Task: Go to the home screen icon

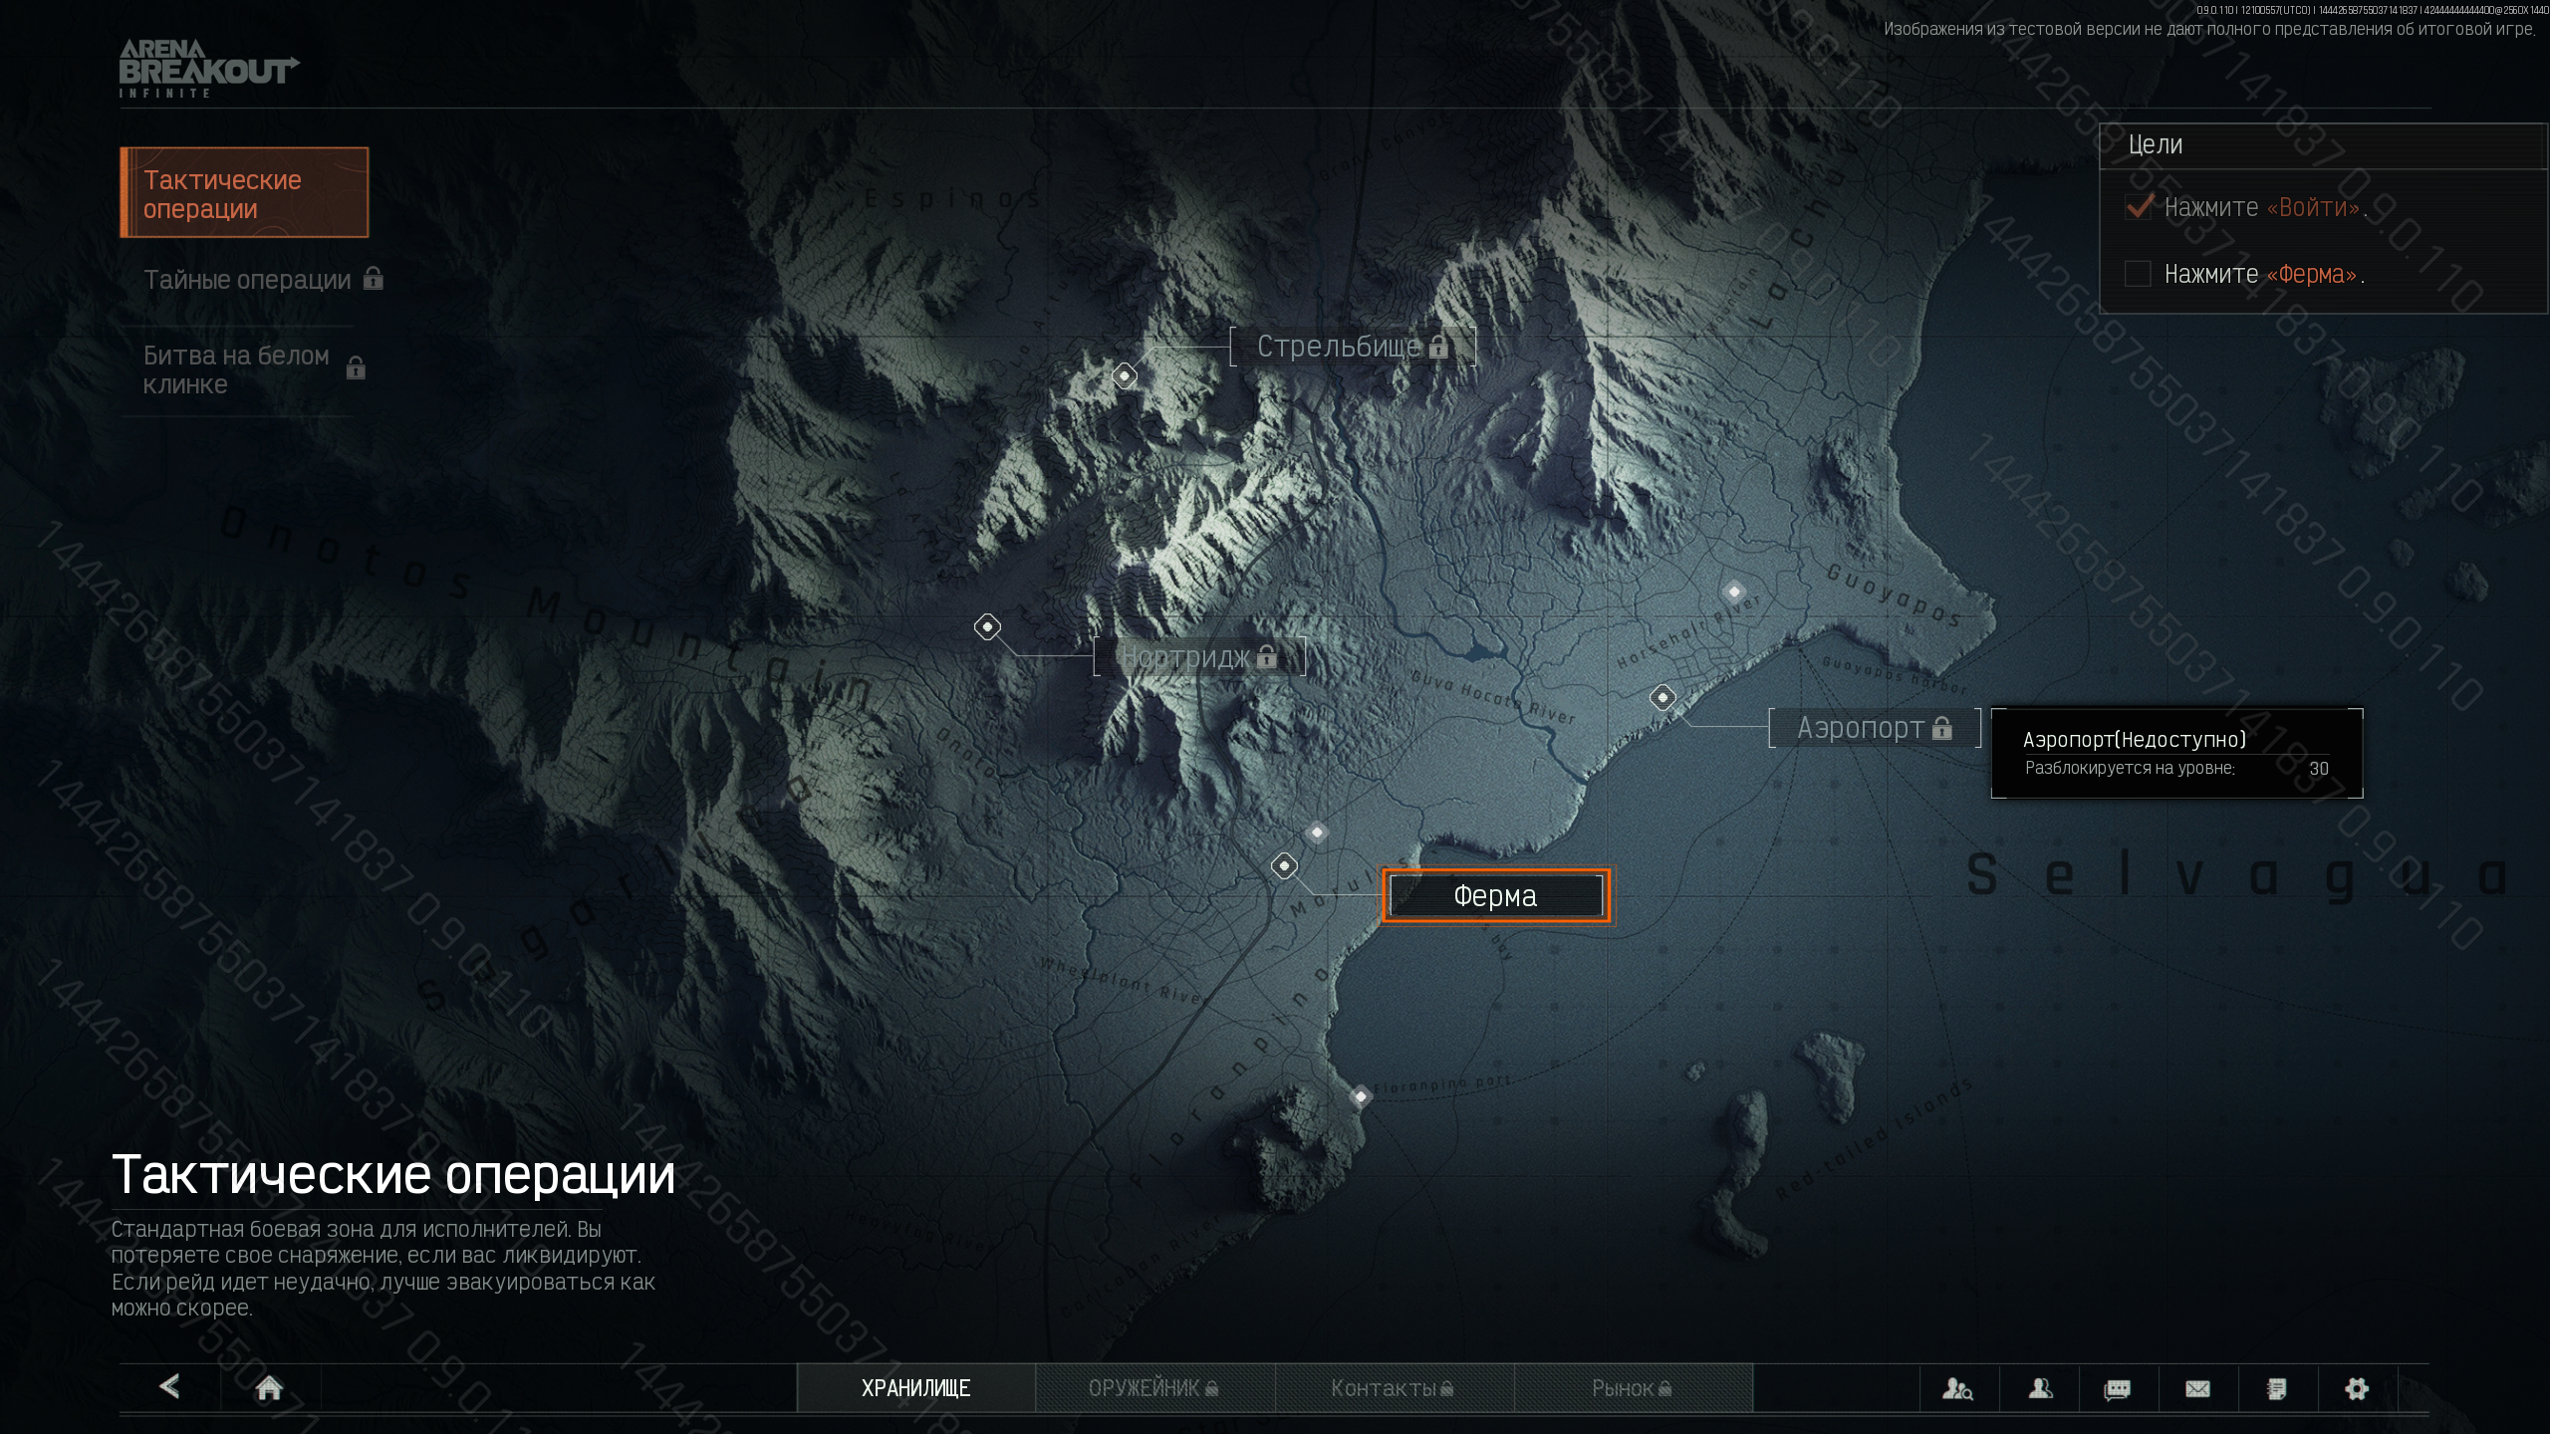Action: pyautogui.click(x=269, y=1387)
